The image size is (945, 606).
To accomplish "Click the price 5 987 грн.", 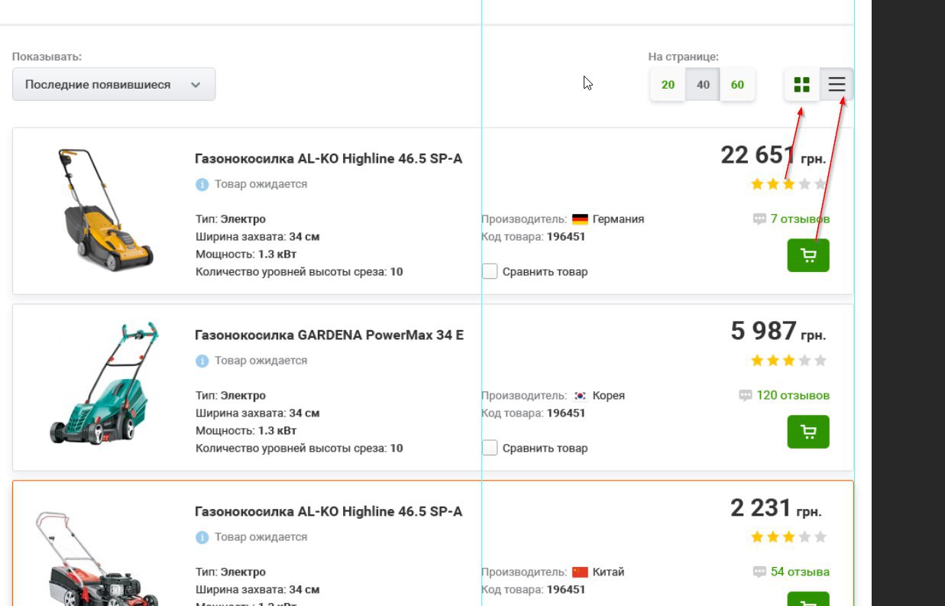I will (x=778, y=331).
